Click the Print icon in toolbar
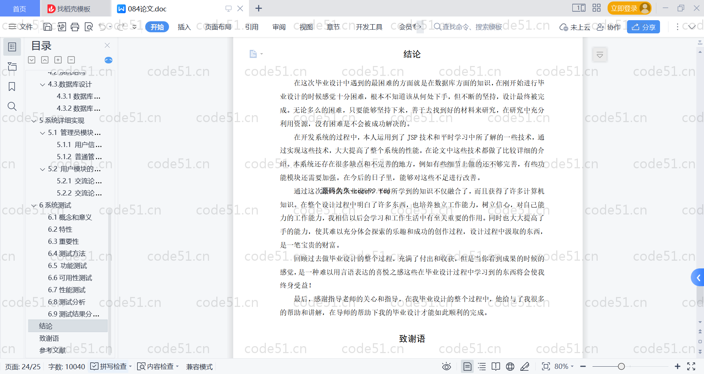This screenshot has height=374, width=704. (75, 27)
